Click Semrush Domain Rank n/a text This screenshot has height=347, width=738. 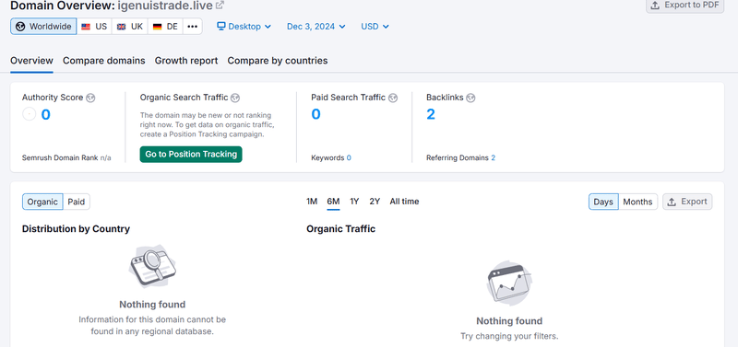point(66,157)
